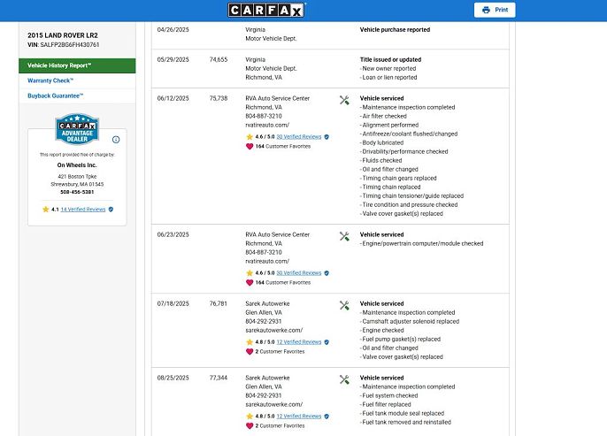Click 'On Wheels Inc.' dealer name

pyautogui.click(x=77, y=165)
